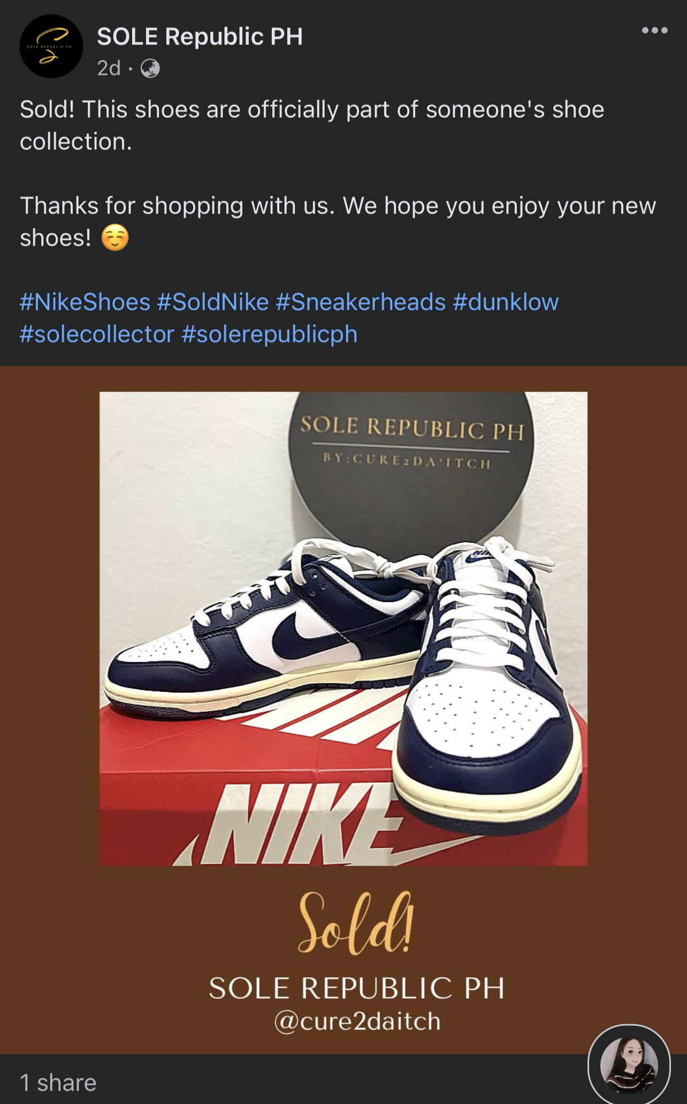Tap the #dunklow hashtag
The width and height of the screenshot is (687, 1104).
click(506, 302)
